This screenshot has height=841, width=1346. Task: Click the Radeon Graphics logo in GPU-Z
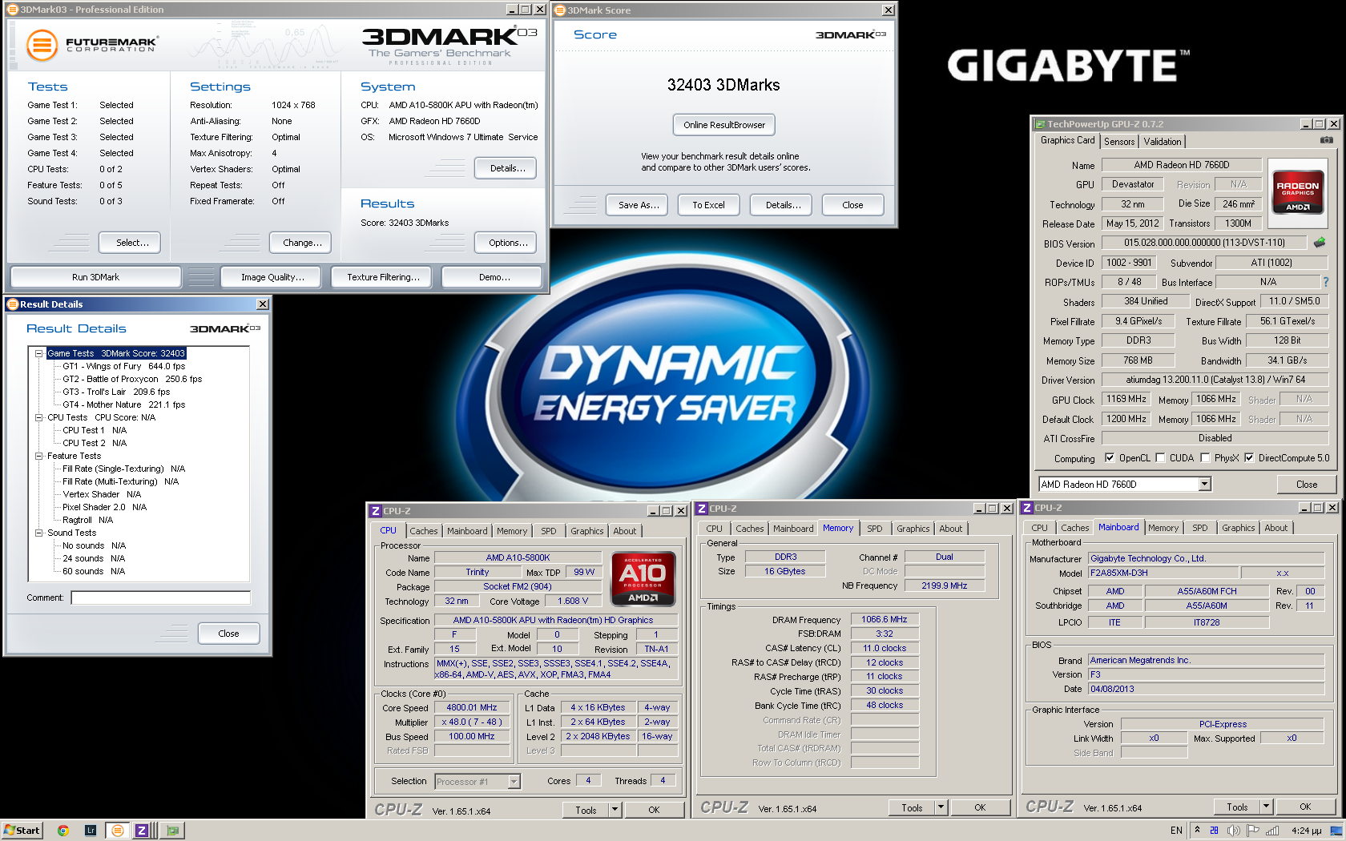point(1298,192)
